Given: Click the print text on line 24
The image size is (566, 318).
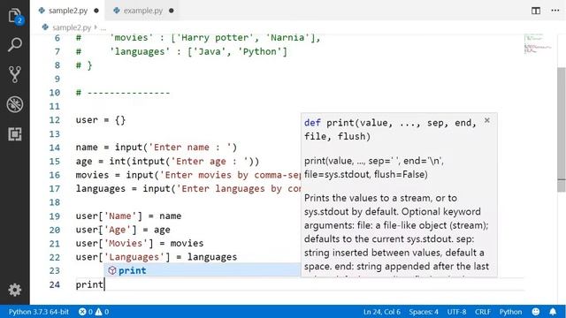Looking at the screenshot, I should (x=89, y=284).
